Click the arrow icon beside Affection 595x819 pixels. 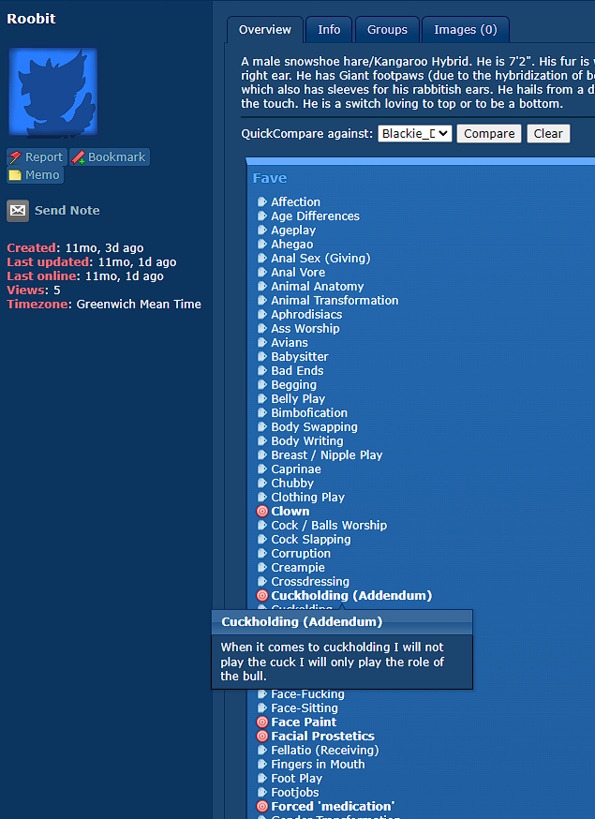tap(262, 202)
